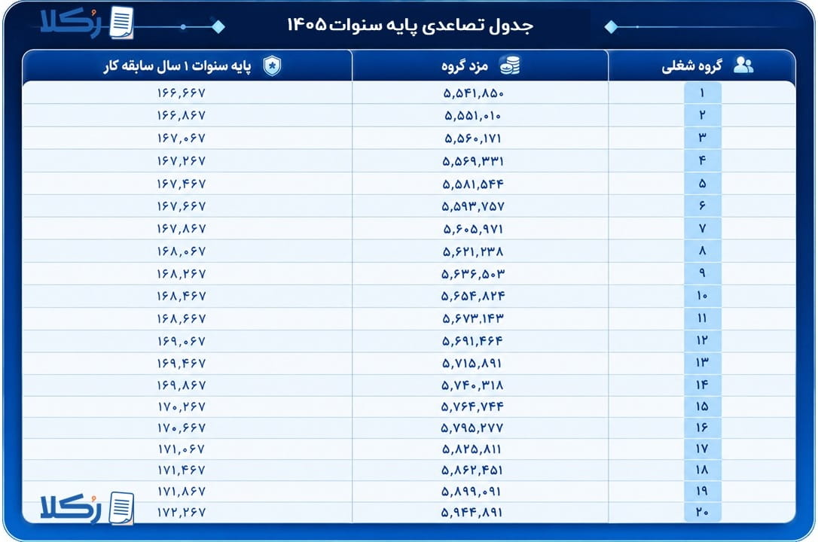Image resolution: width=818 pixels, height=542 pixels.
Task: Select wage value ۵,۵۶۹,۳۳۱
Action: tap(473, 161)
